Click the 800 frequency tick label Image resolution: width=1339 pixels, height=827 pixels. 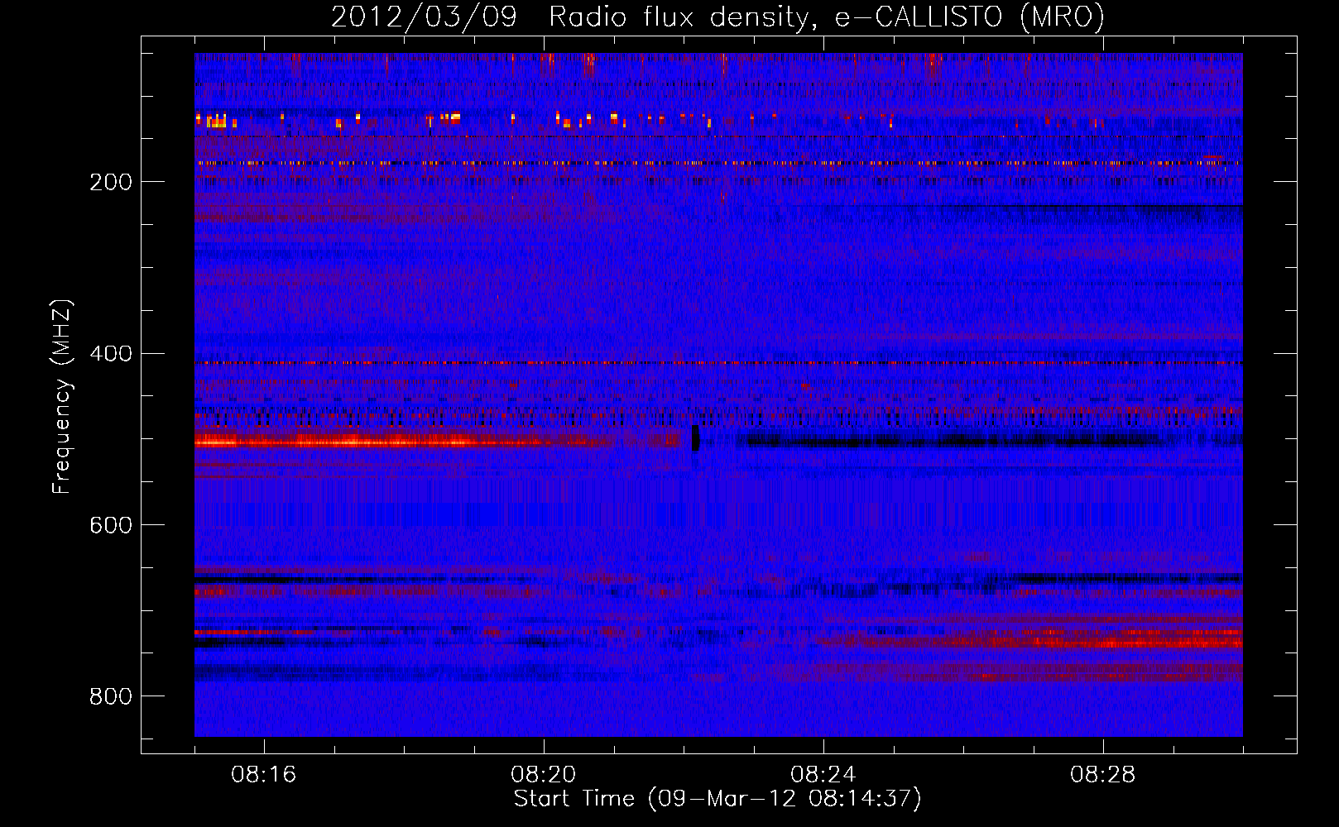pyautogui.click(x=111, y=696)
